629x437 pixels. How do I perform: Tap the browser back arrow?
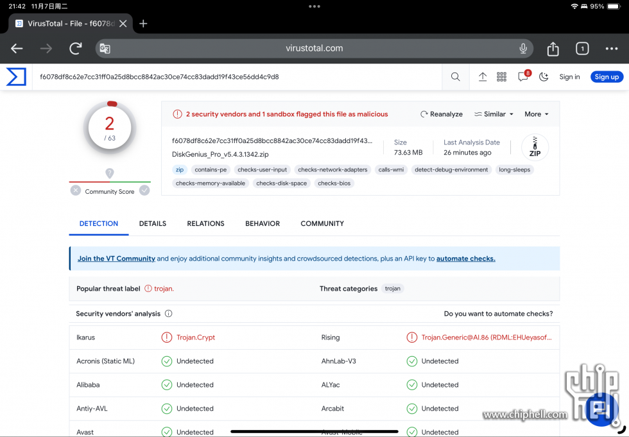coord(17,49)
